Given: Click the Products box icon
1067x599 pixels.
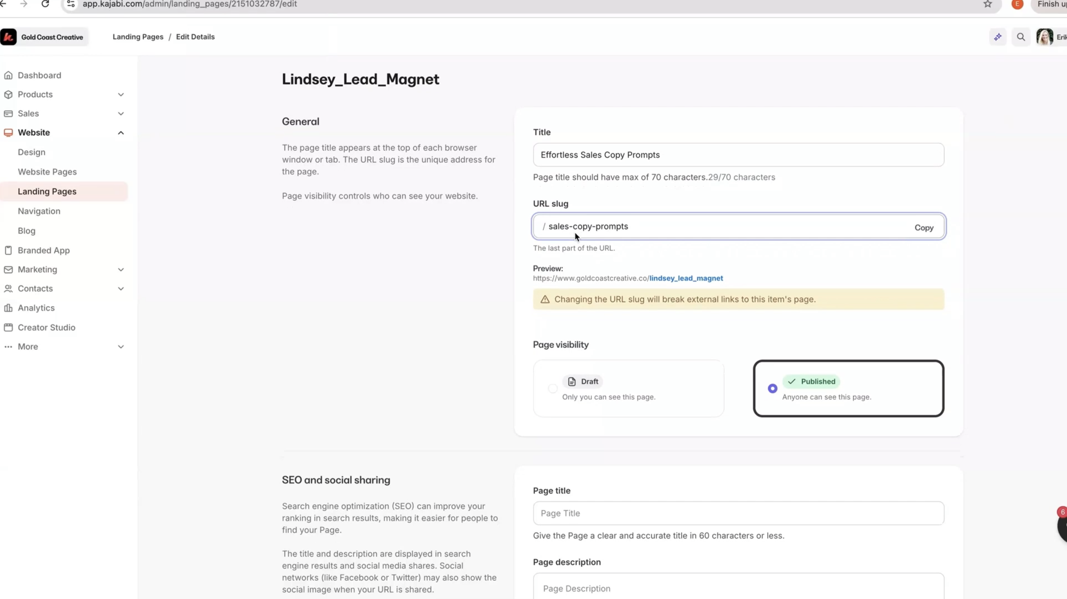Looking at the screenshot, I should 8,94.
